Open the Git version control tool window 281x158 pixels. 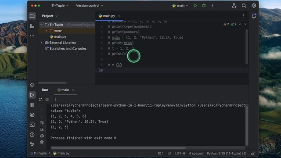[32, 144]
